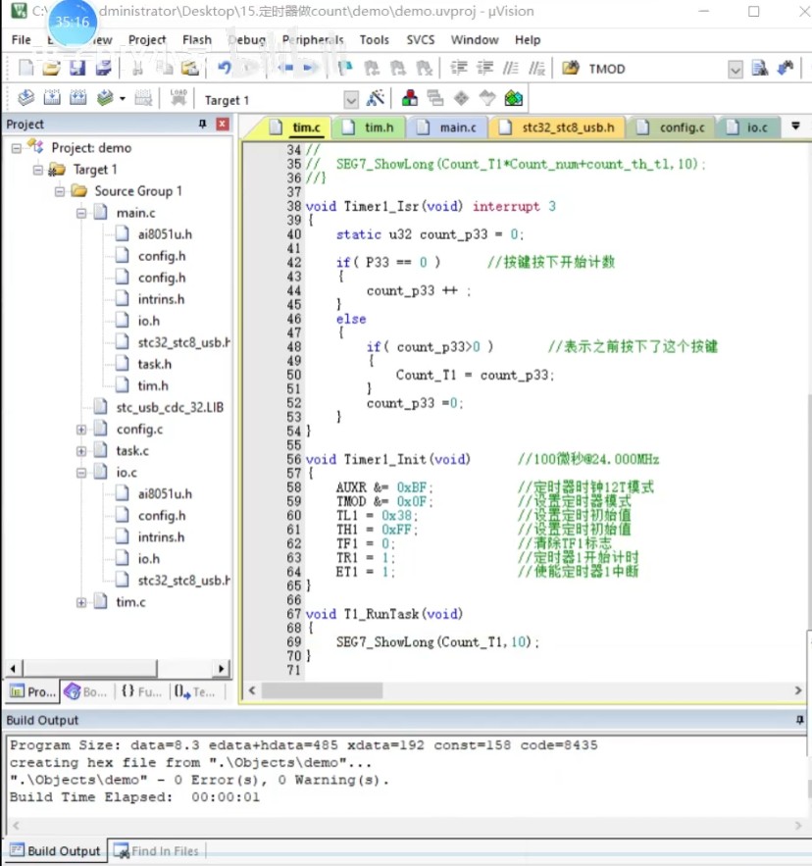This screenshot has height=866, width=812.
Task: Open Options for Target wand icon
Action: click(x=375, y=99)
